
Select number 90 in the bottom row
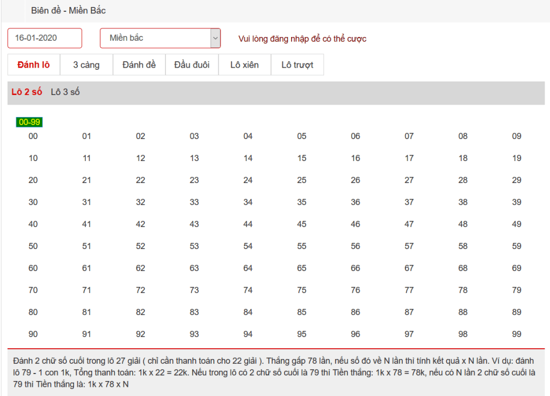tap(33, 334)
